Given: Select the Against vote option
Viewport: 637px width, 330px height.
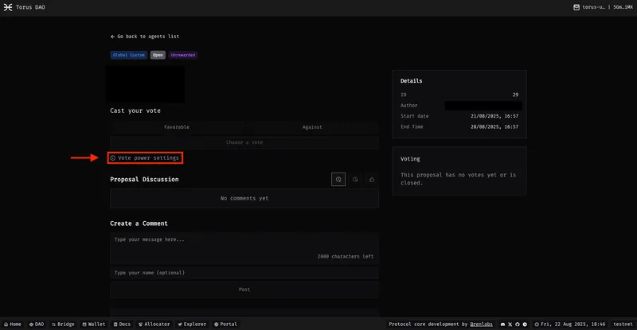Looking at the screenshot, I should pyautogui.click(x=311, y=127).
